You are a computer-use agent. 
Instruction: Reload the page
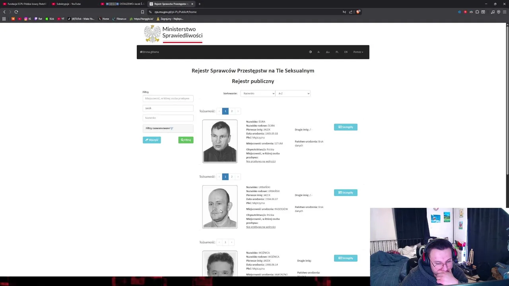pos(16,12)
